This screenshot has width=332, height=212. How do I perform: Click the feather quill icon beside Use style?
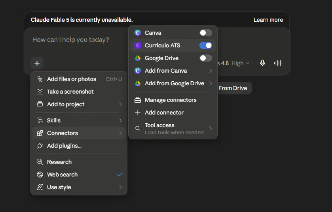(40, 187)
